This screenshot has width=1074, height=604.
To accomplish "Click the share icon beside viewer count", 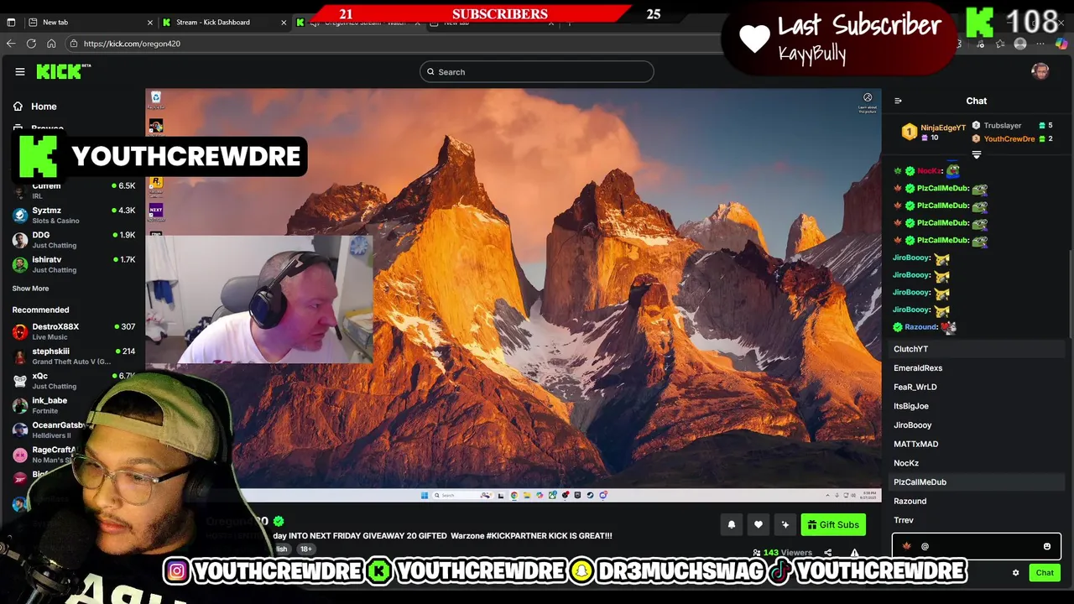I will click(827, 553).
